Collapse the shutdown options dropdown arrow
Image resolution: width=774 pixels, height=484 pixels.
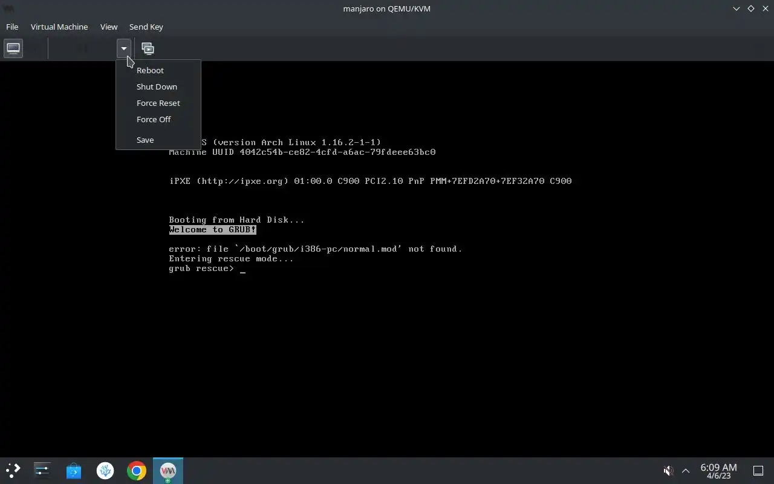(123, 48)
